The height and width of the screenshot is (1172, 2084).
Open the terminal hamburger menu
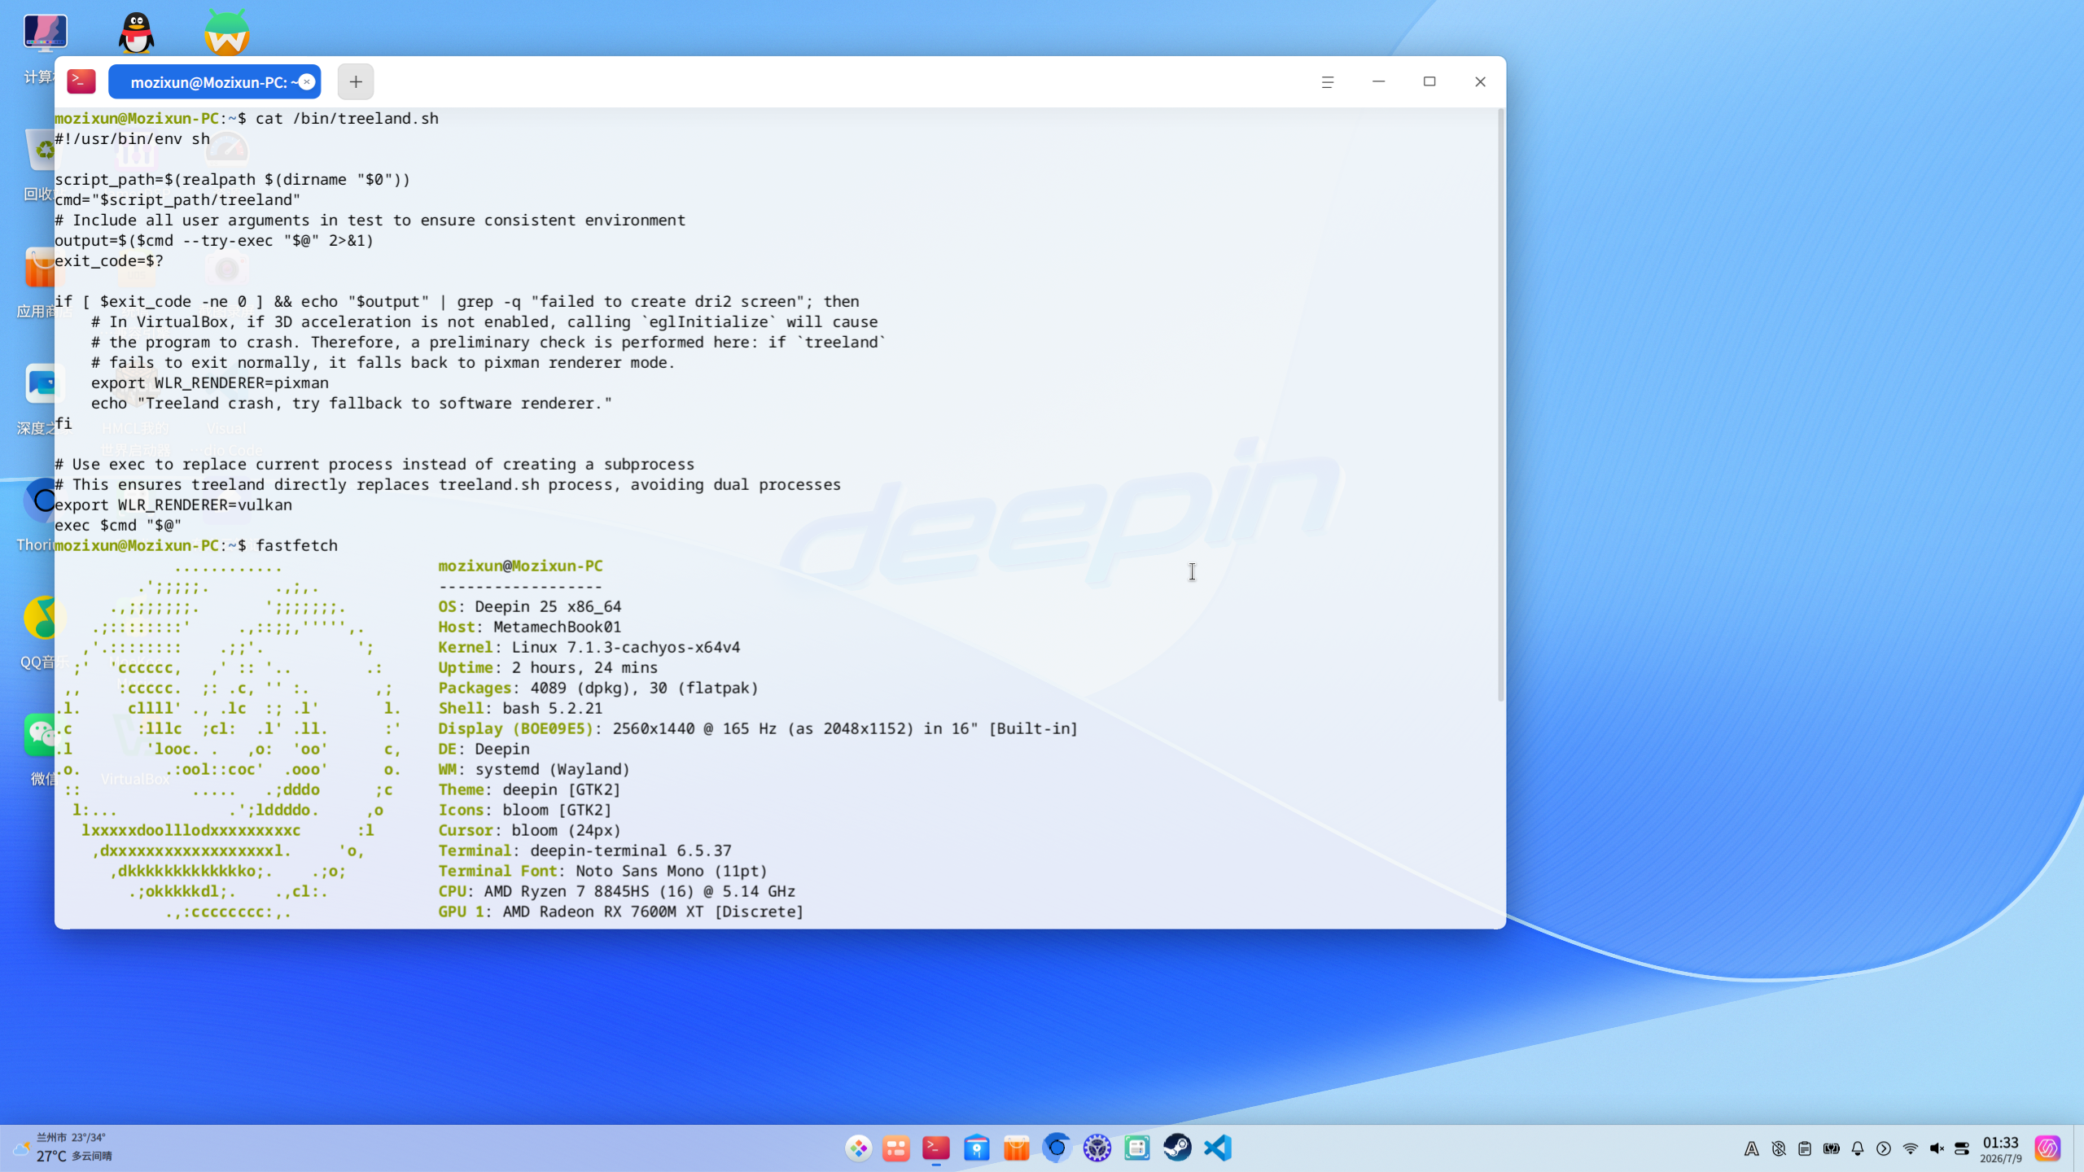[x=1328, y=81]
